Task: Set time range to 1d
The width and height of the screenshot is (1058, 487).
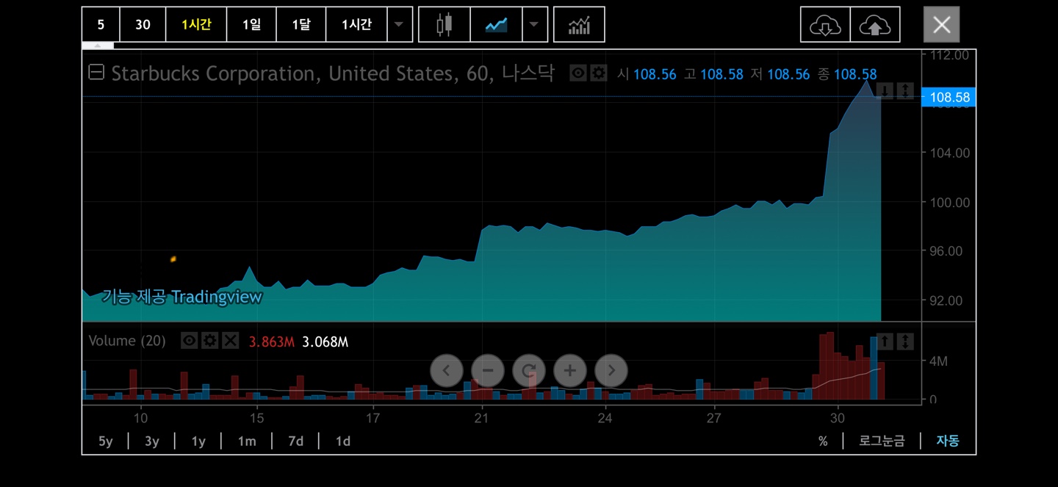Action: click(343, 441)
